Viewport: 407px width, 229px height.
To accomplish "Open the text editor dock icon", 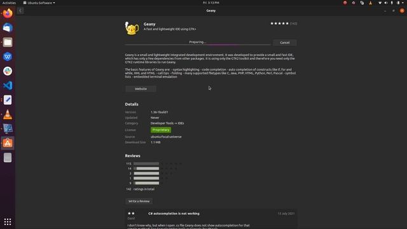I will click(x=8, y=100).
